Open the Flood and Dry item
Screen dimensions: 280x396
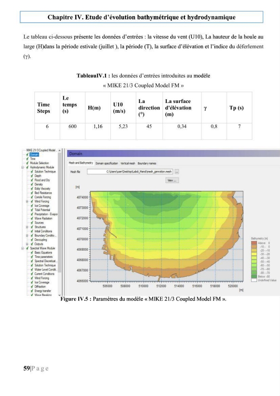(42, 180)
